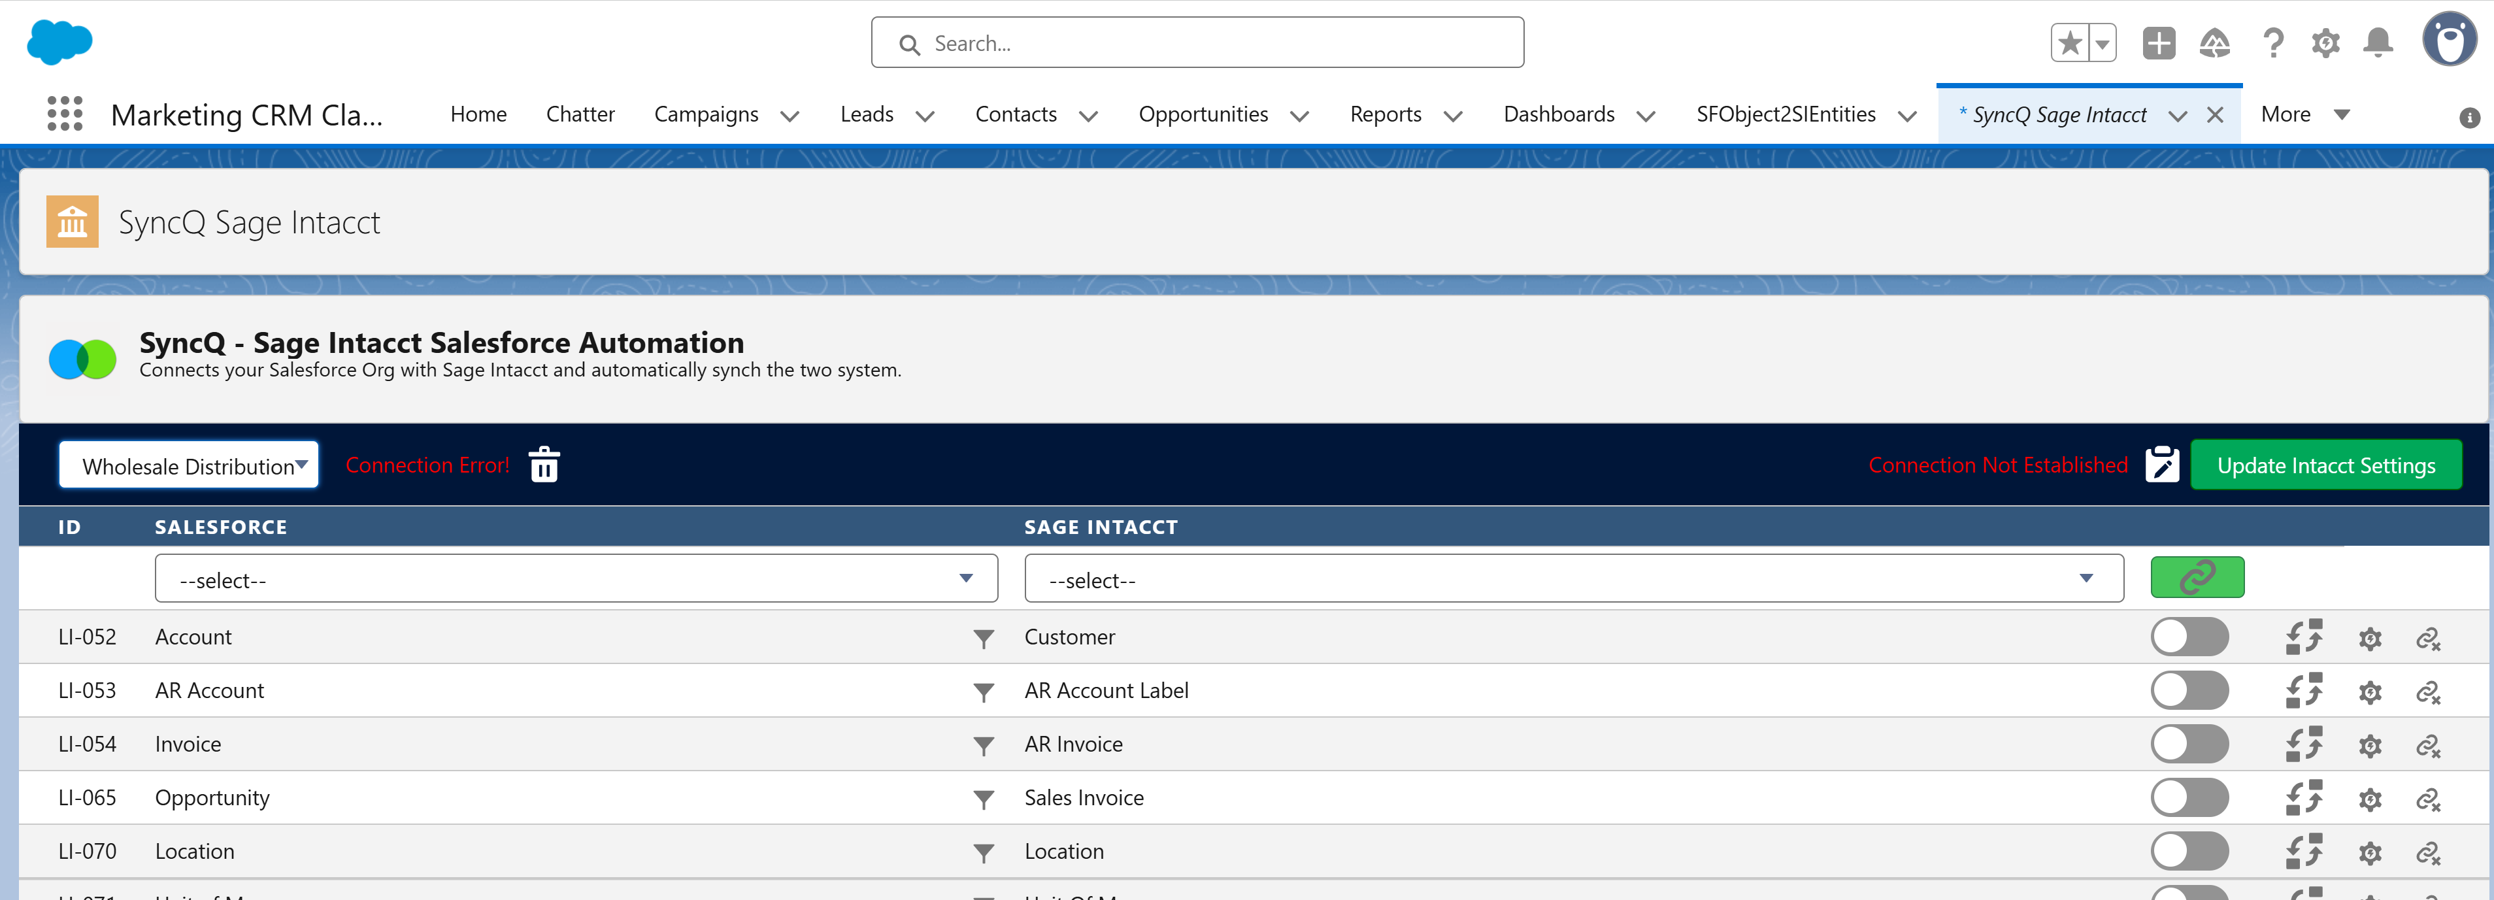Open the App Launcher grid icon
2494x900 pixels.
coord(65,114)
